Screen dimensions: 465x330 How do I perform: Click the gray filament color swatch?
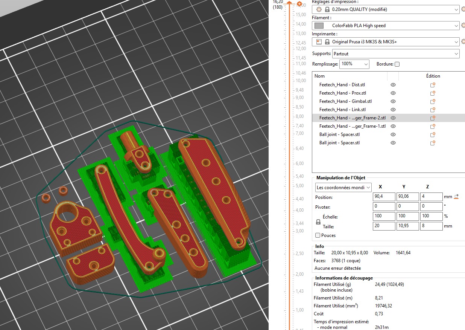[x=319, y=26]
